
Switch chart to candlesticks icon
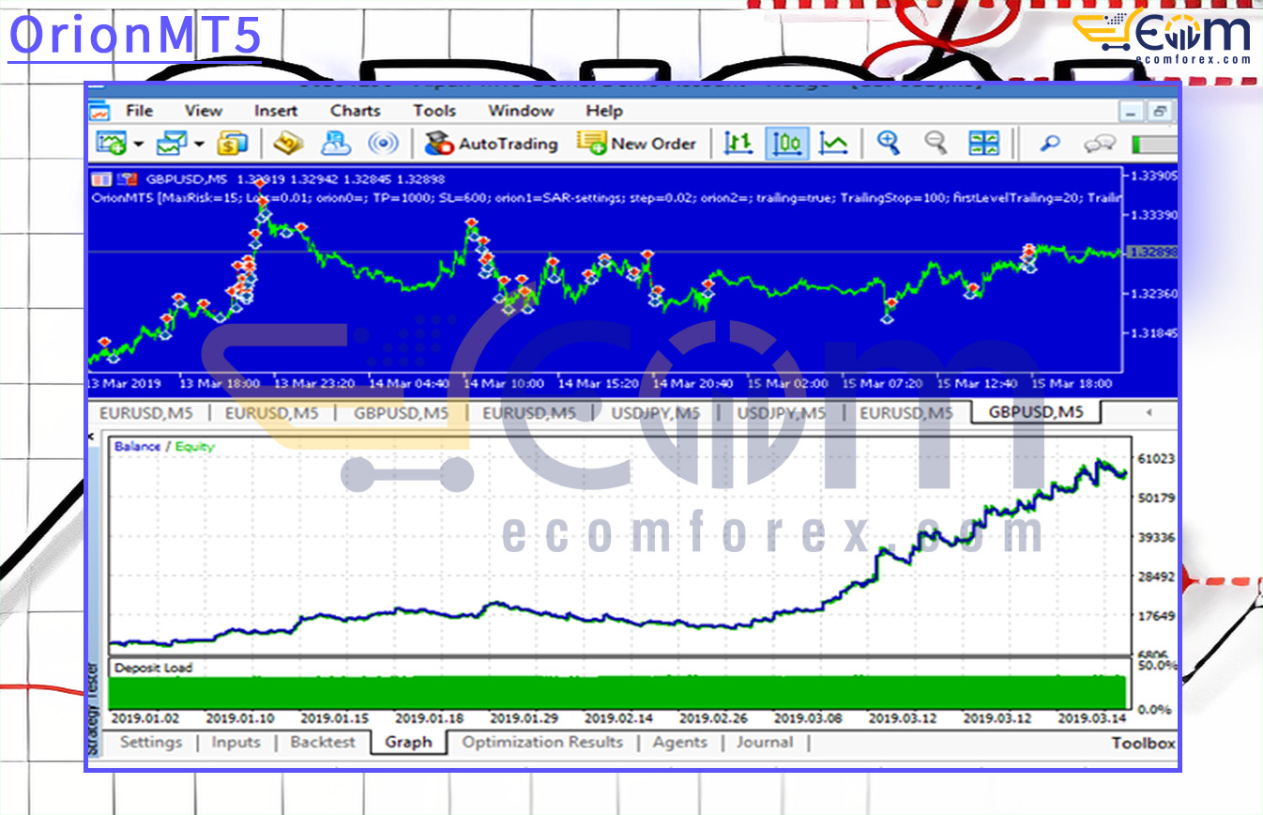(x=786, y=144)
